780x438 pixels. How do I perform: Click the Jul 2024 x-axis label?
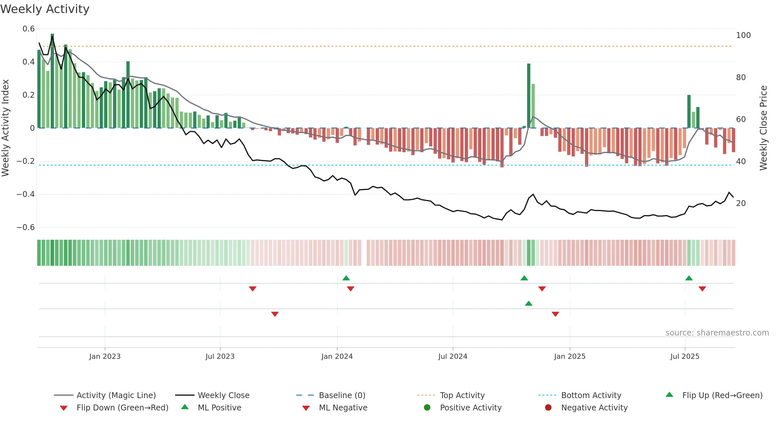click(x=453, y=356)
